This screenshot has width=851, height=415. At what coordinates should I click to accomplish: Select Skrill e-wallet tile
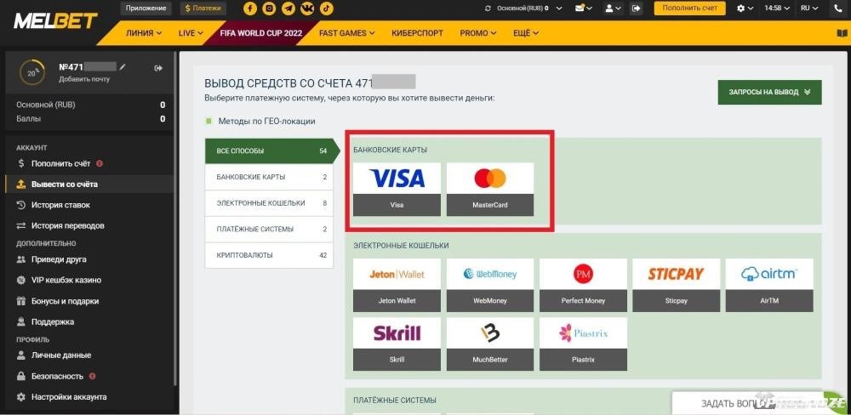(397, 344)
